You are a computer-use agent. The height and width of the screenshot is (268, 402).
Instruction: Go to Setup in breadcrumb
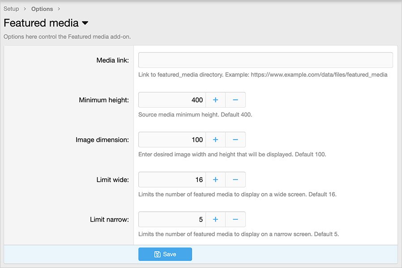click(11, 9)
